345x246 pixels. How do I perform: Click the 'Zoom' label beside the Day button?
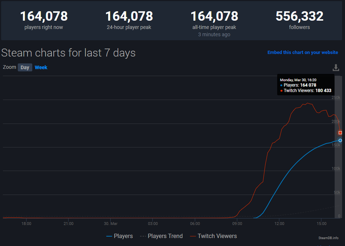(9, 67)
